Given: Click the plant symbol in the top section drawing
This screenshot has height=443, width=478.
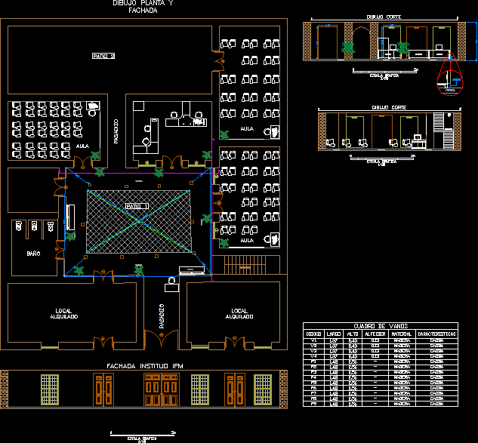Looking at the screenshot, I should (x=348, y=47).
